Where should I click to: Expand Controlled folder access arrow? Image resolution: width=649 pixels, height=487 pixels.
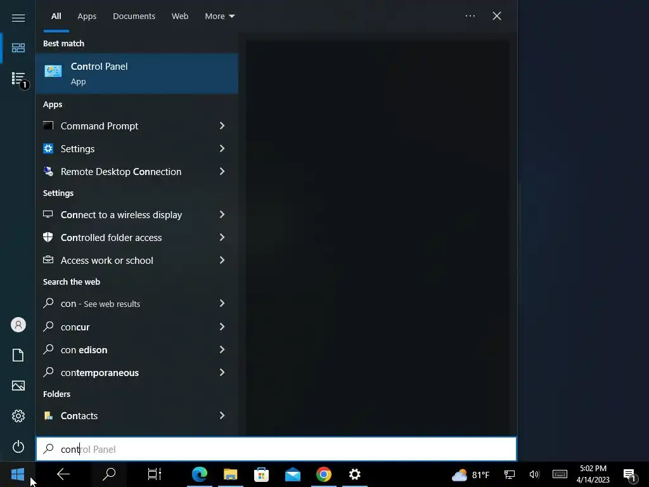[222, 237]
